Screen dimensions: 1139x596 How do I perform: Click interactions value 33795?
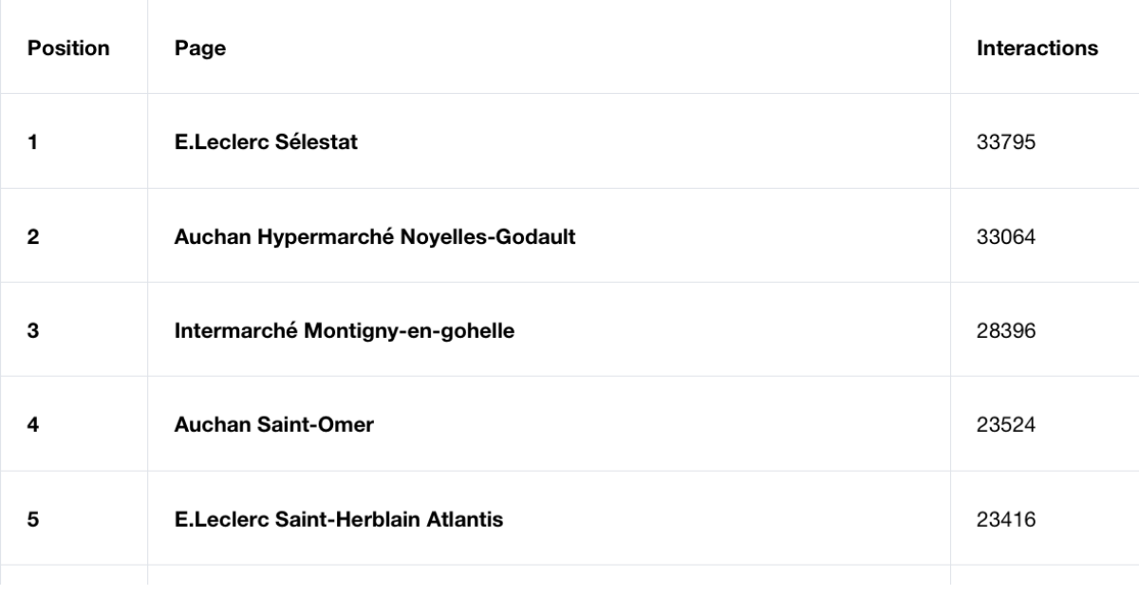click(x=1005, y=143)
